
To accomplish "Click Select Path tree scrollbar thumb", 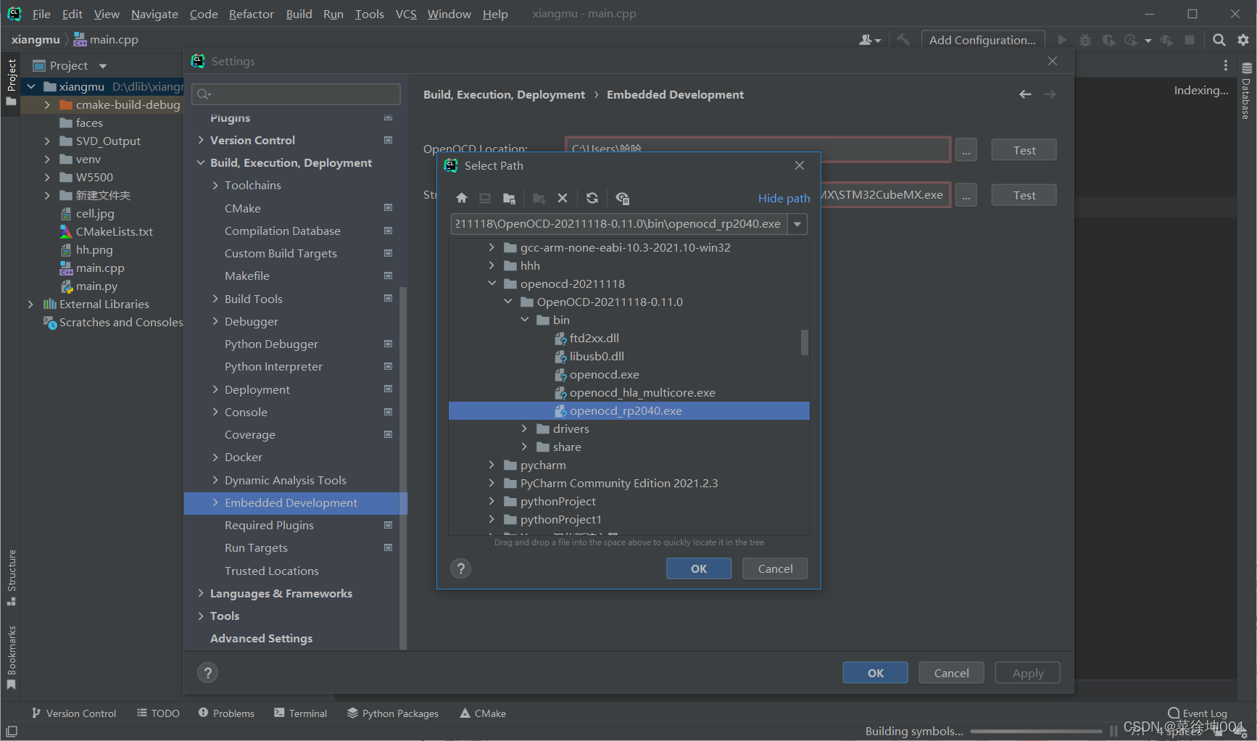I will [804, 342].
